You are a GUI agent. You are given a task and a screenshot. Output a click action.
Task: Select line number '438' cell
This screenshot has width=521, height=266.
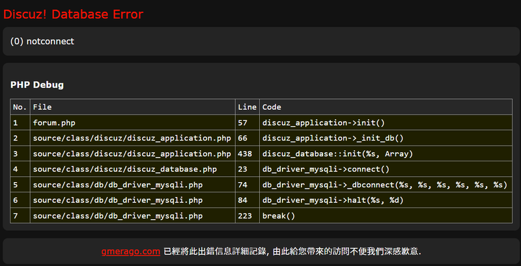coord(247,153)
